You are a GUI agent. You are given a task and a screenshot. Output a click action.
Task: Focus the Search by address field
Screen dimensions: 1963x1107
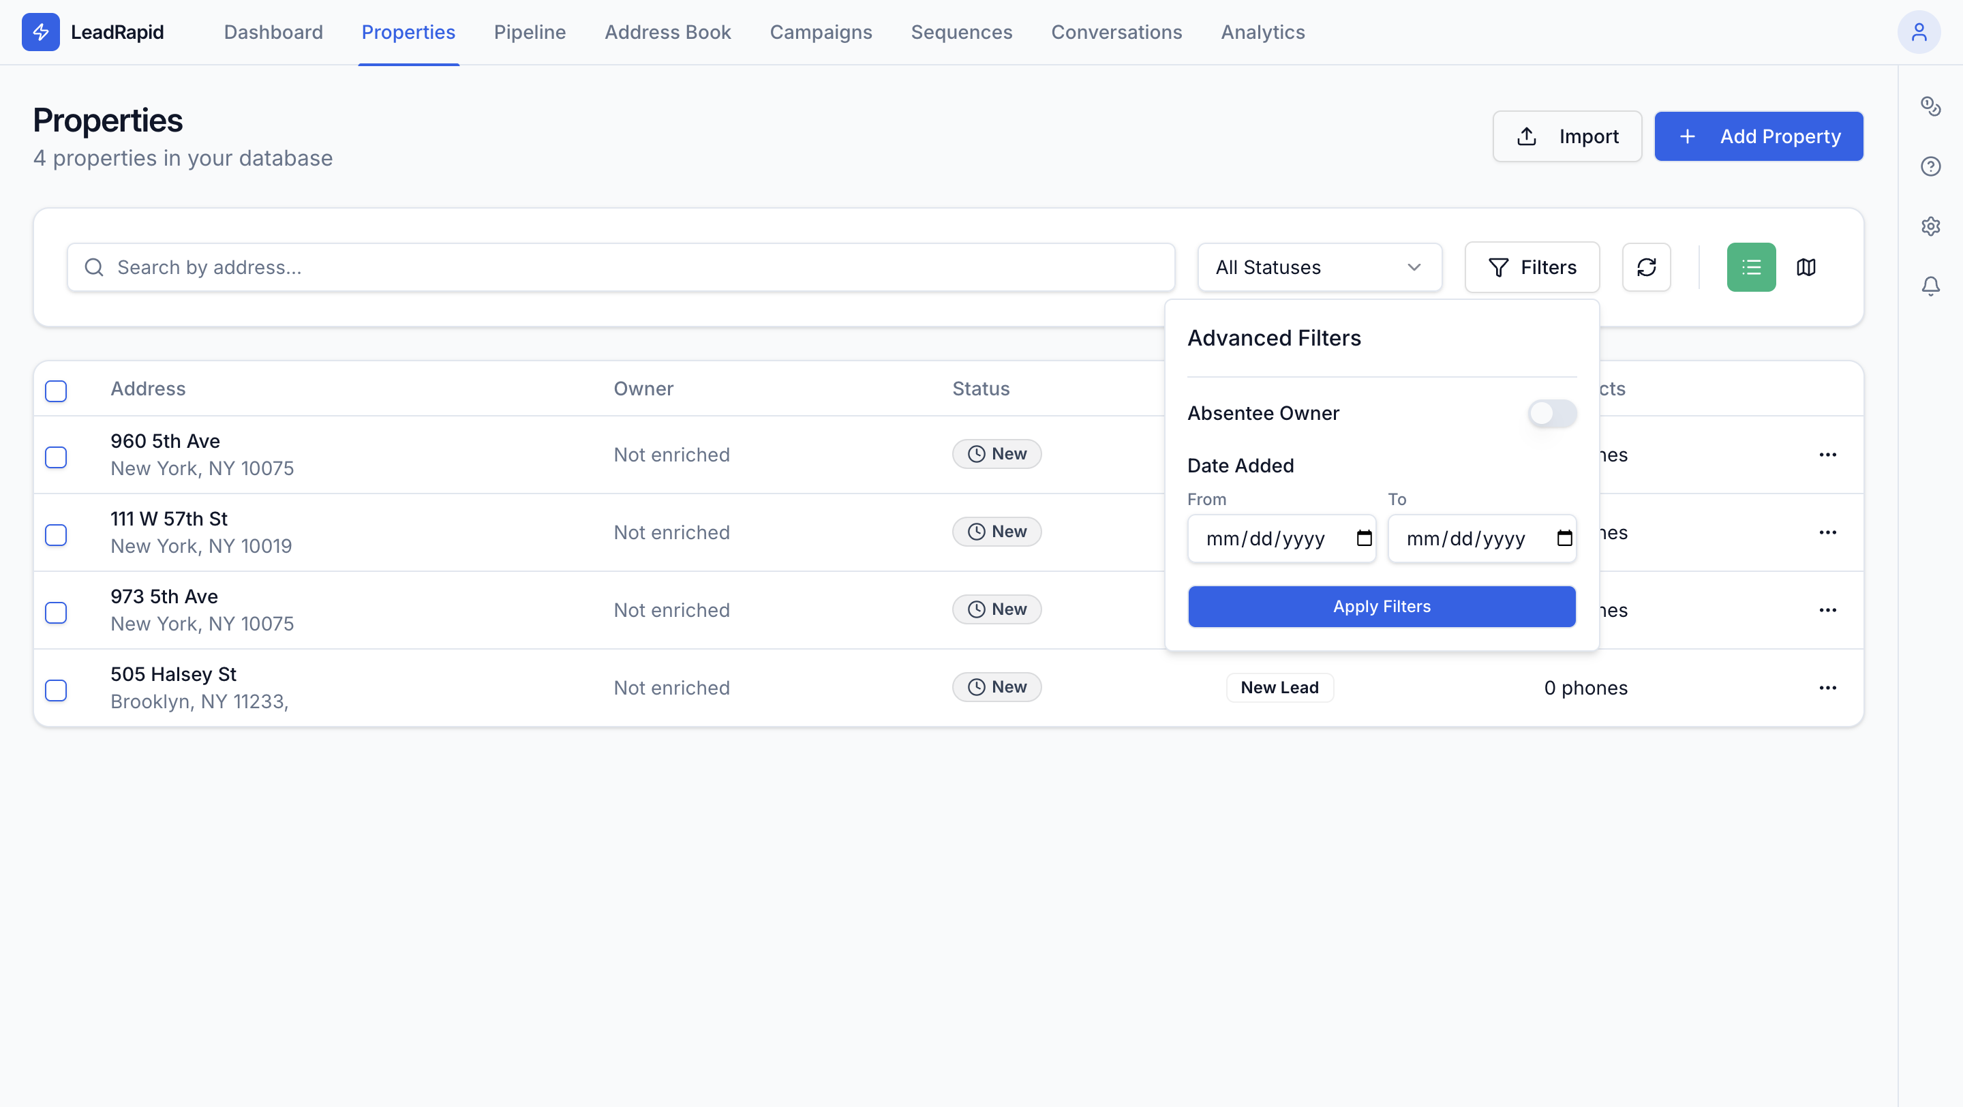[x=621, y=267]
